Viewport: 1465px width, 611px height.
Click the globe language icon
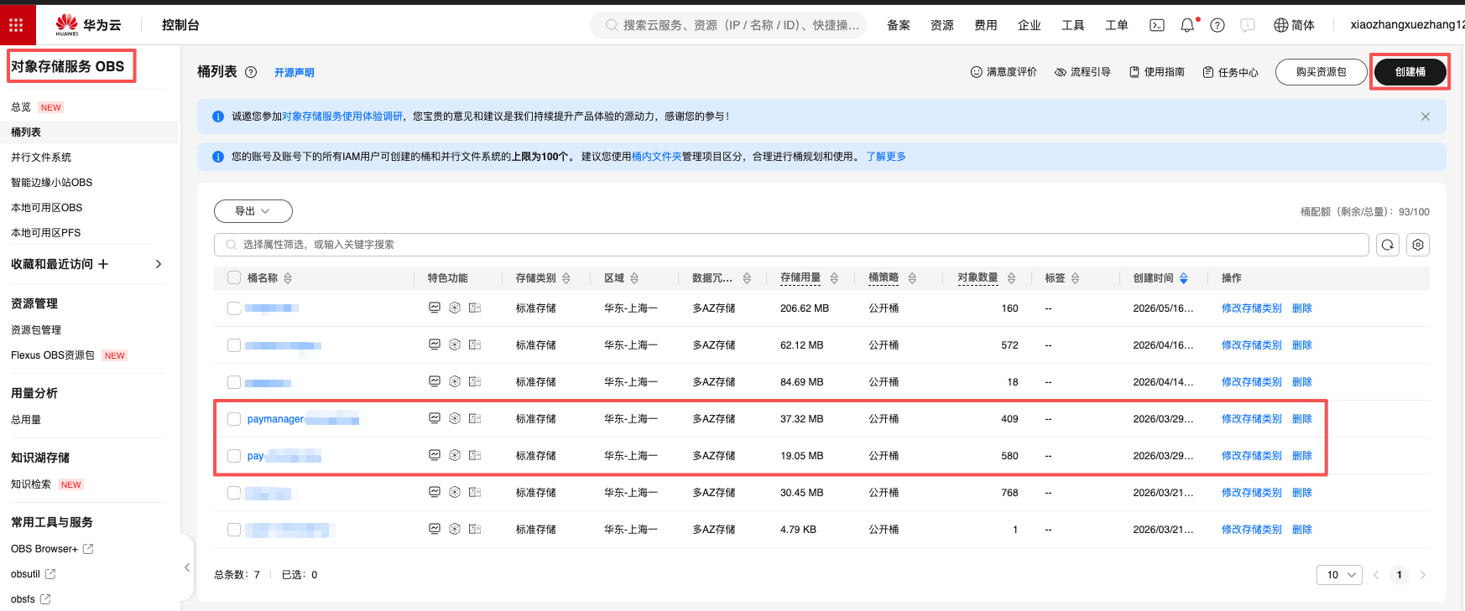(x=1281, y=25)
